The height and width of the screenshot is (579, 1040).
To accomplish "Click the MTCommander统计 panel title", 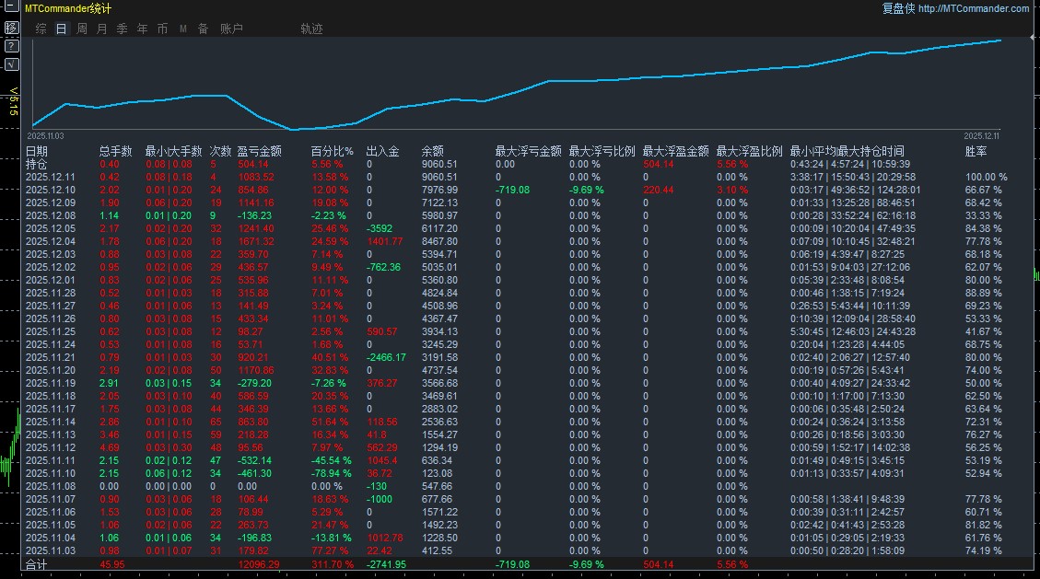I will (68, 8).
